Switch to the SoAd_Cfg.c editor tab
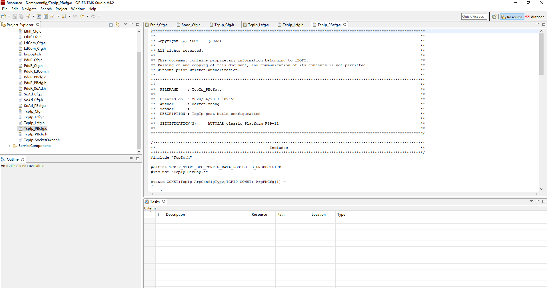Image resolution: width=547 pixels, height=288 pixels. tap(191, 25)
